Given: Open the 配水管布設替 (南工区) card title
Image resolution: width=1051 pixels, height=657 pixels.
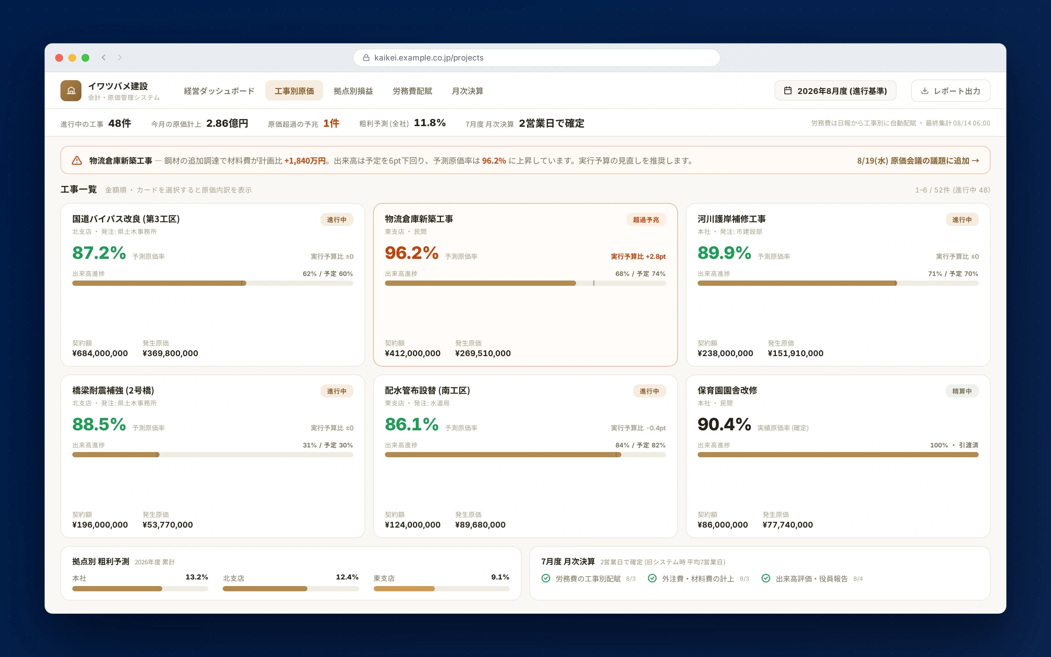Looking at the screenshot, I should tap(427, 390).
